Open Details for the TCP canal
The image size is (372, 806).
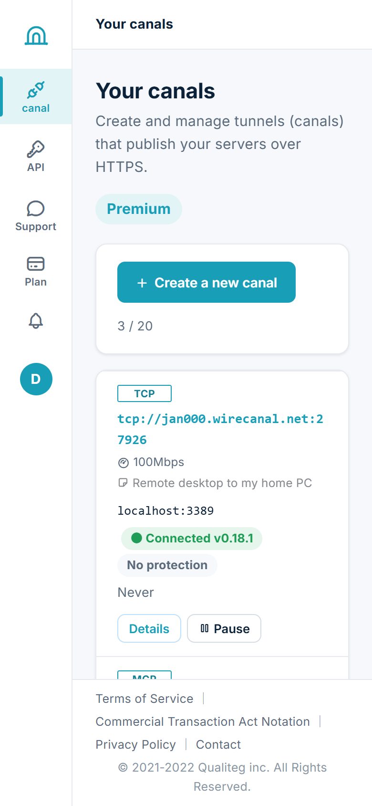point(149,628)
